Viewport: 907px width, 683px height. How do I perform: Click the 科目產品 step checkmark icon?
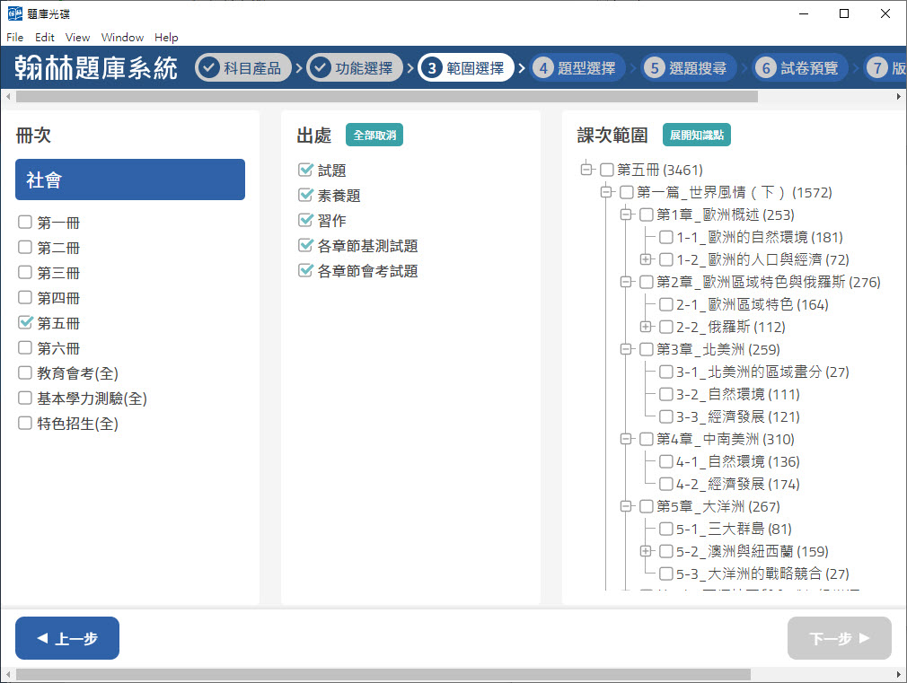pos(208,68)
